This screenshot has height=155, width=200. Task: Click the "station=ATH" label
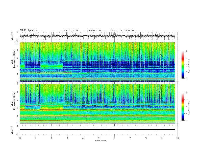pos(94,30)
